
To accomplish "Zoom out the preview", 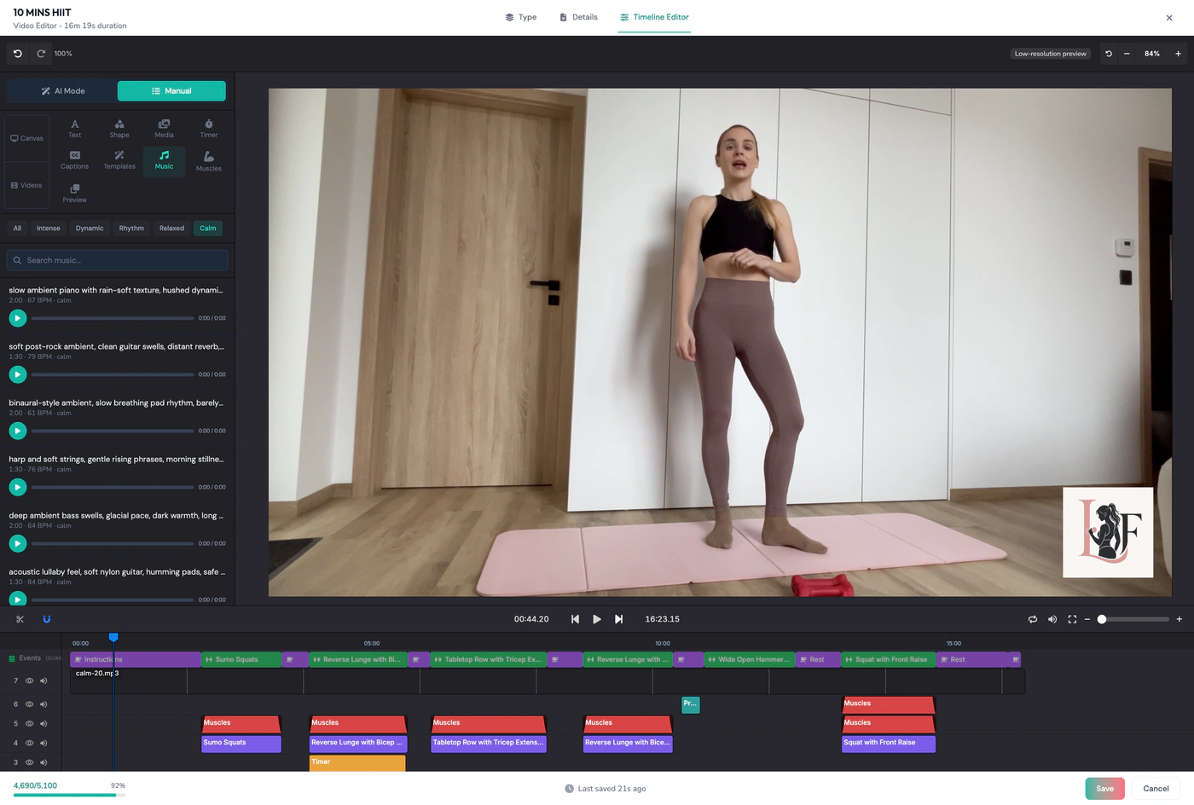I will 1127,54.
